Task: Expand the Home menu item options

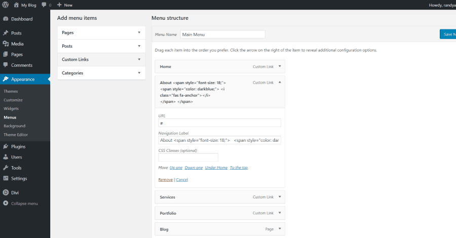Action: (279, 66)
